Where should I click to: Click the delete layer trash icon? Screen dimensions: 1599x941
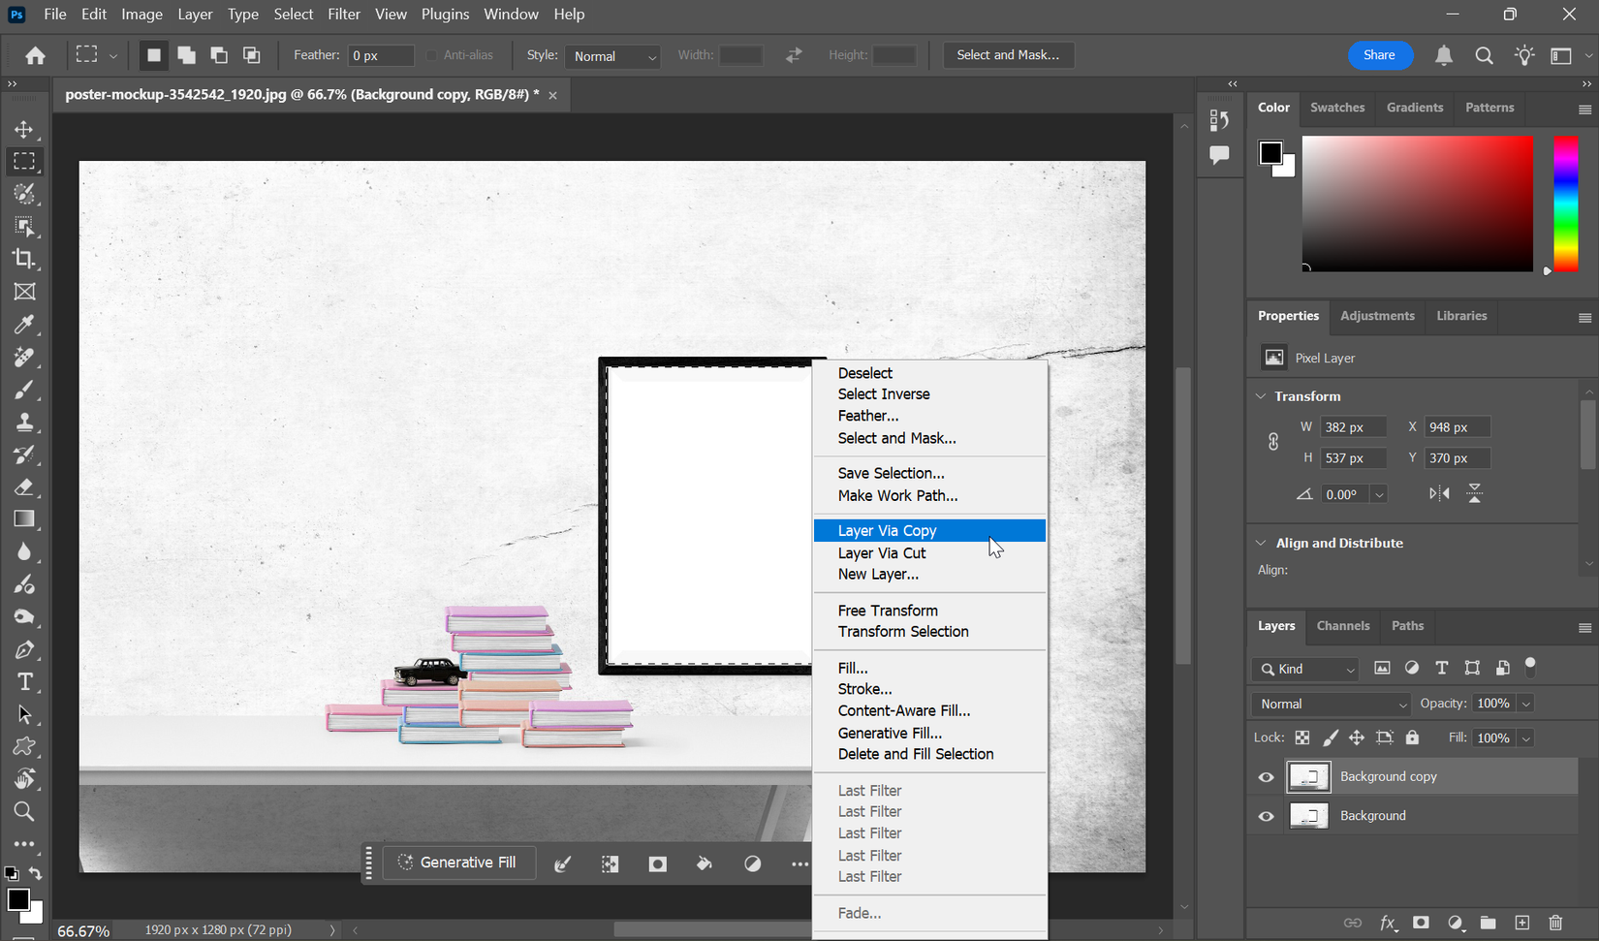(x=1555, y=923)
